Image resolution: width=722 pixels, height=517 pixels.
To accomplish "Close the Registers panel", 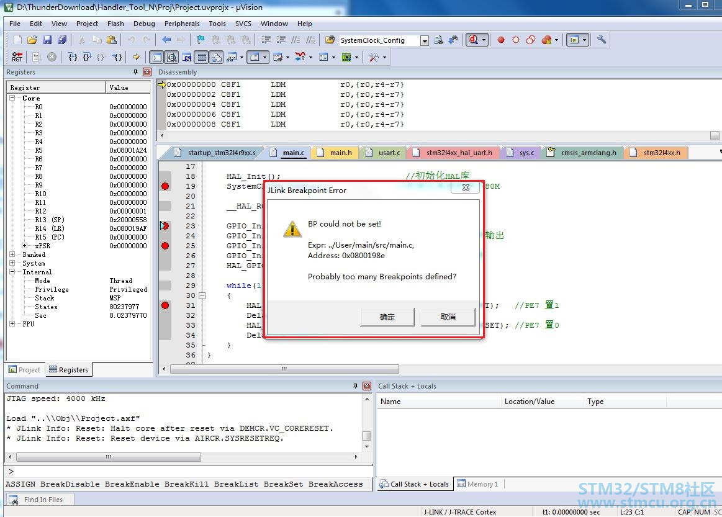I will coord(147,72).
